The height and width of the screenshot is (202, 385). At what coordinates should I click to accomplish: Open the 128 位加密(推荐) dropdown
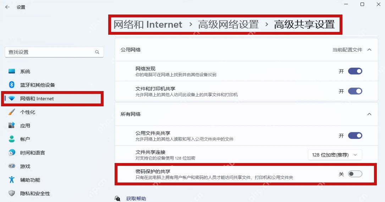pyautogui.click(x=335, y=155)
